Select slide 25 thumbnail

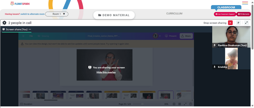(166, 95)
